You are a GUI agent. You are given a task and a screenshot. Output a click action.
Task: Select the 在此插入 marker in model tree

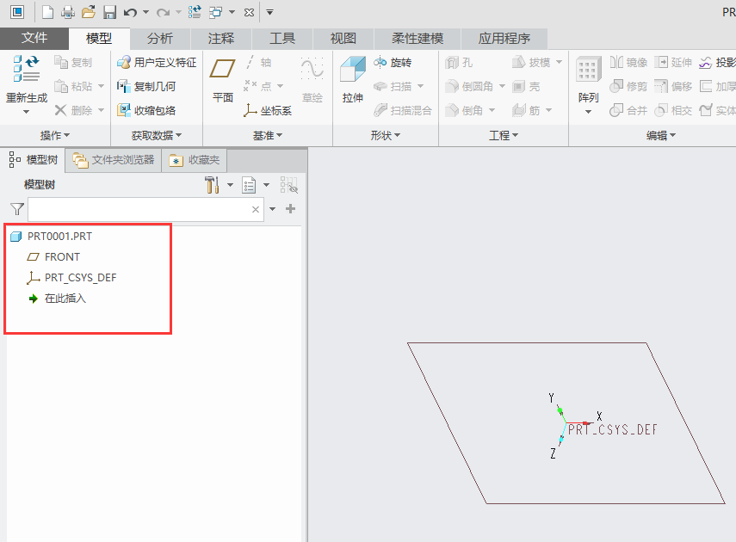(x=57, y=298)
